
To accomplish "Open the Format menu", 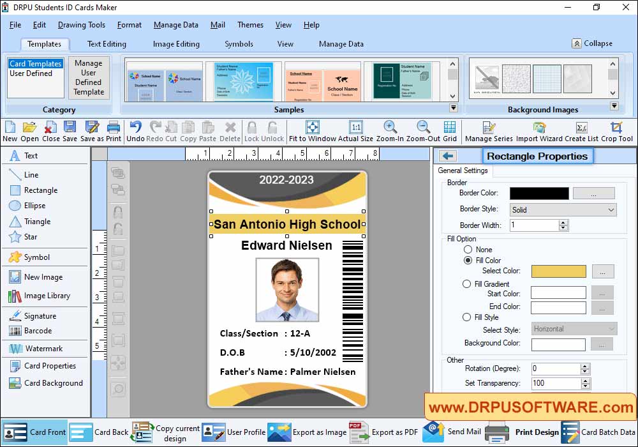I will tap(130, 25).
